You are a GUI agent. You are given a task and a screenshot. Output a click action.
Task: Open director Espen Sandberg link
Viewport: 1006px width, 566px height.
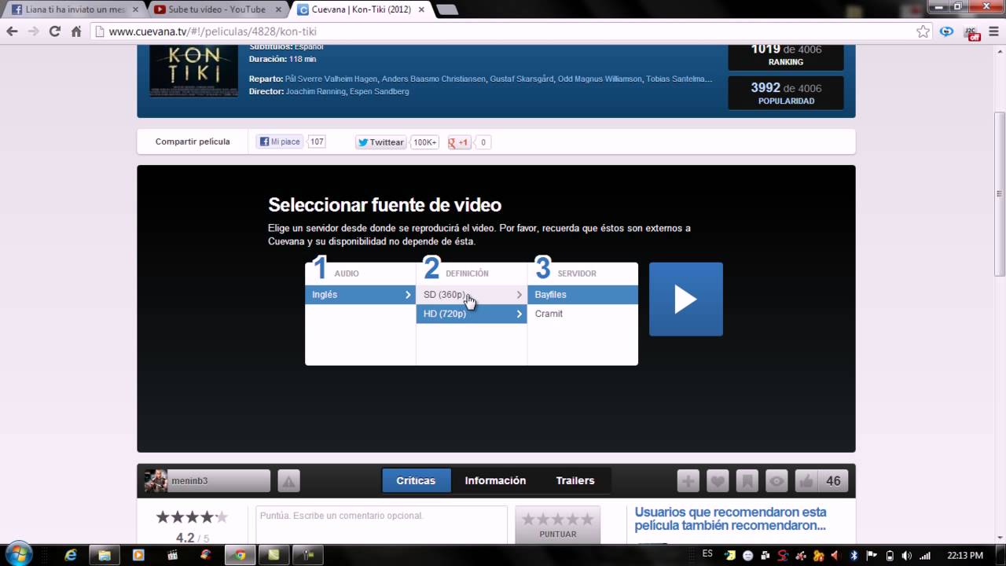(x=380, y=92)
